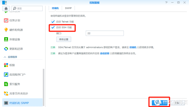Click the 任务计划 label text
189x107 pixels.
click(15, 20)
